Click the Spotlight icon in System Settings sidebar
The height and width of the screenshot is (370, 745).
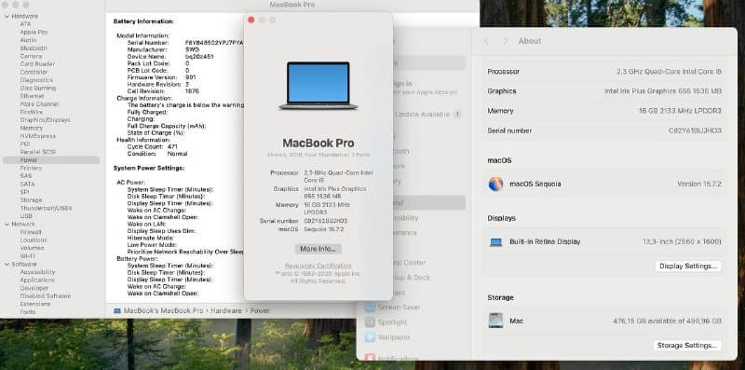[370, 322]
